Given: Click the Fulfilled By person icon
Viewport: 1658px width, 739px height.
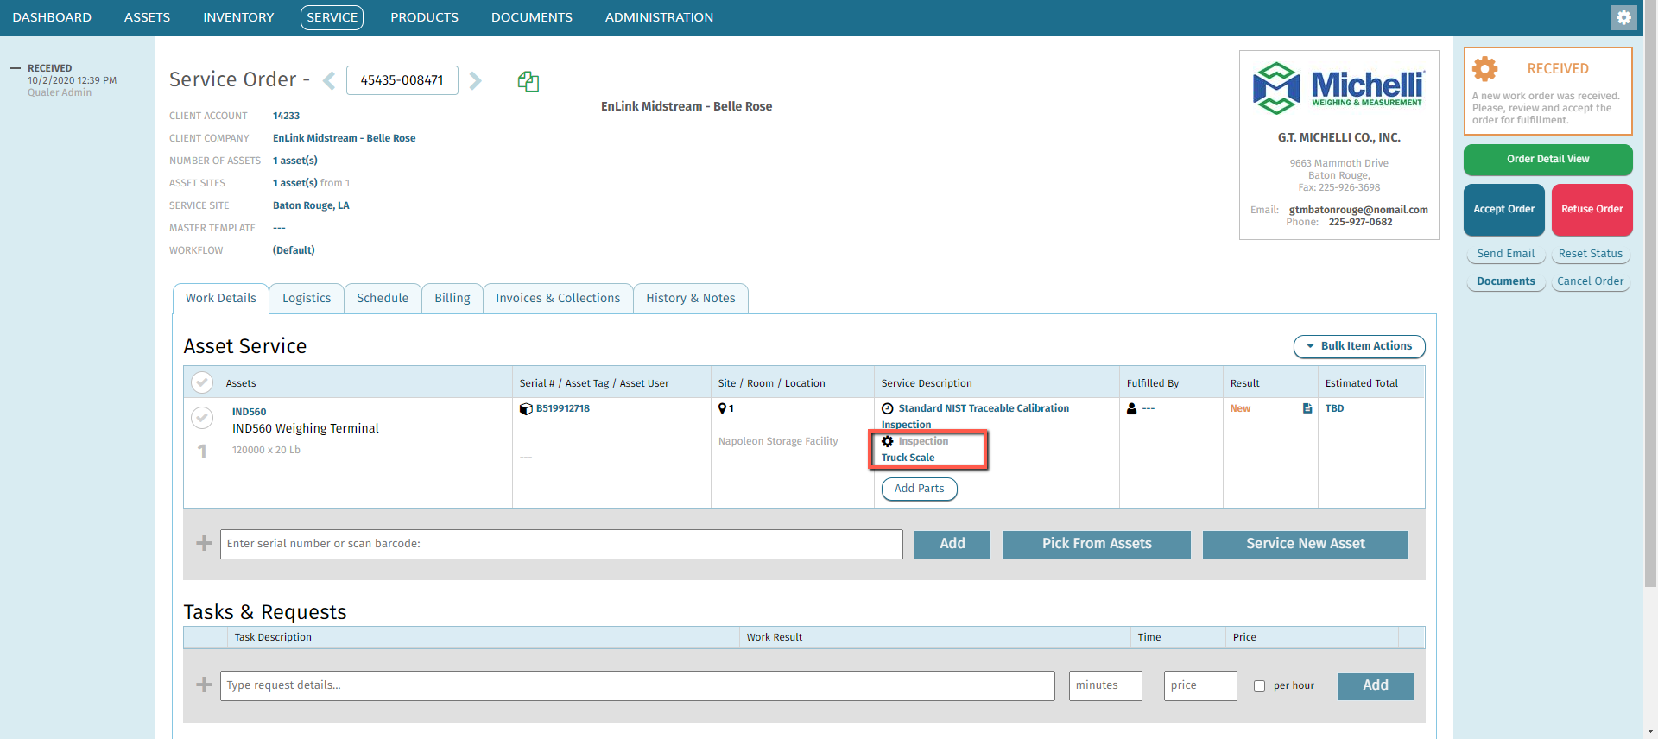Looking at the screenshot, I should (x=1131, y=408).
